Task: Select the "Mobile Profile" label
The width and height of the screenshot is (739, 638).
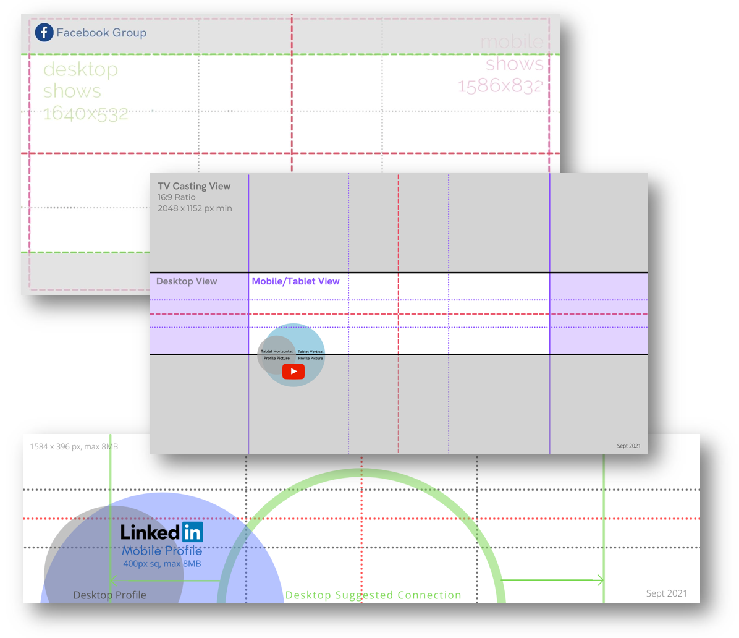Action: click(x=162, y=551)
